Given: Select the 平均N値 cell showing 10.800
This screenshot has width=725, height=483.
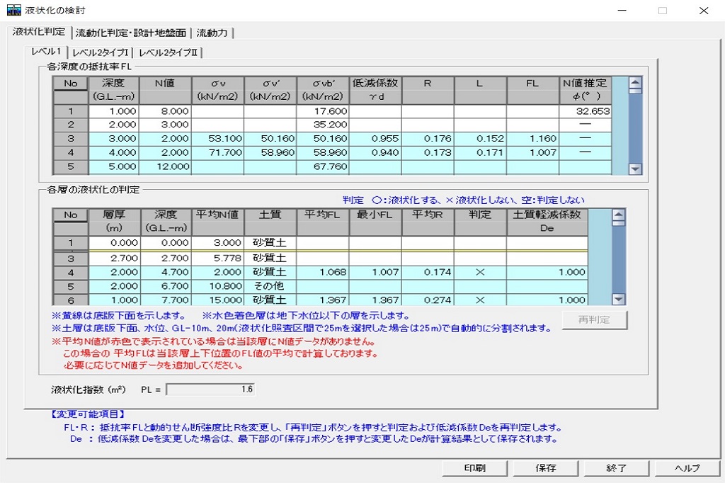Looking at the screenshot, I should pyautogui.click(x=218, y=286).
